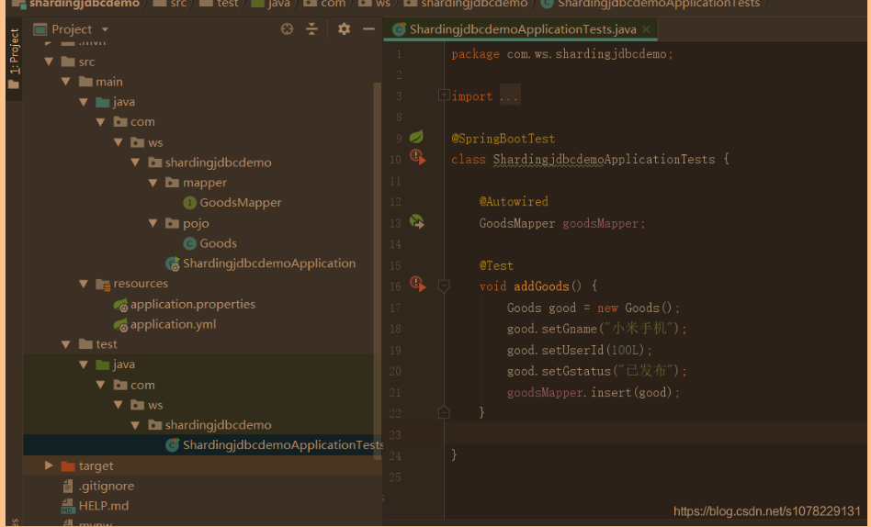Viewport: 871px width, 527px height.
Task: Select the Goods class file
Action: click(219, 243)
